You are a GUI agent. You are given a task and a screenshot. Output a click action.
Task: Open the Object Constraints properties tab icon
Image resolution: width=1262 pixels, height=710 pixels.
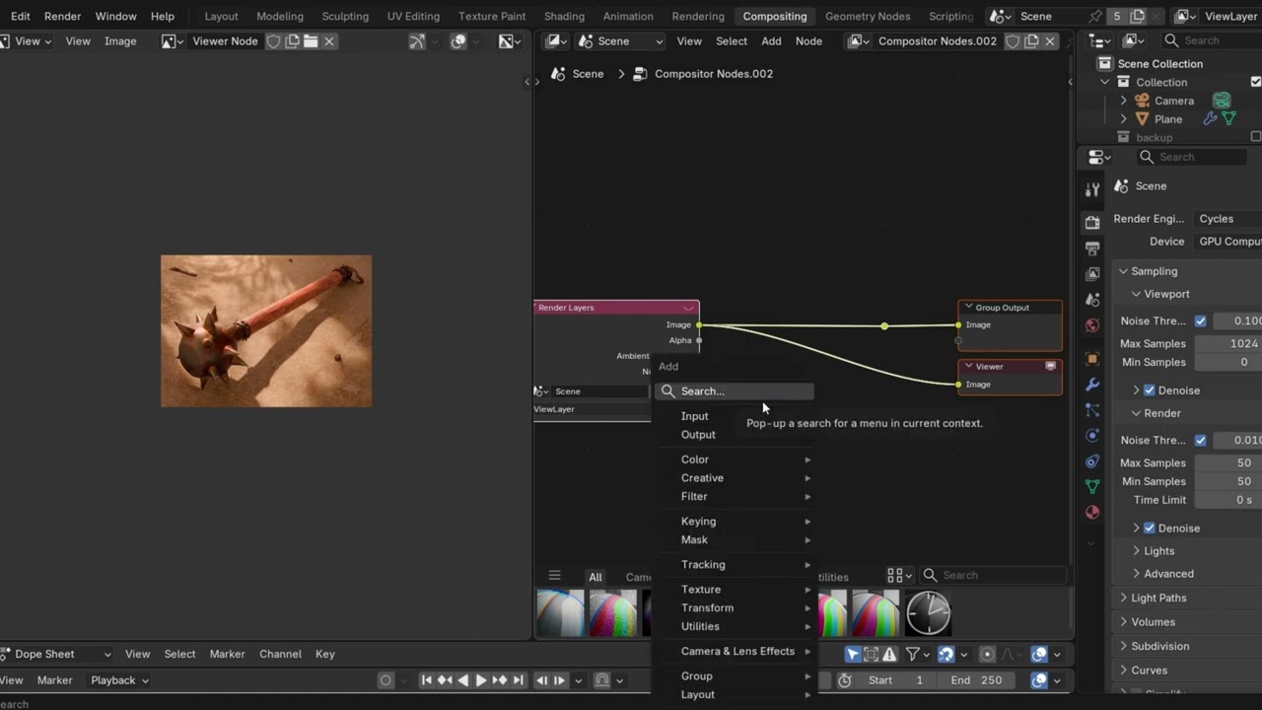point(1092,461)
